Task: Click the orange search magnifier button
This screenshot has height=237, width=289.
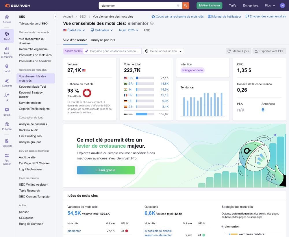Action: [x=186, y=5]
